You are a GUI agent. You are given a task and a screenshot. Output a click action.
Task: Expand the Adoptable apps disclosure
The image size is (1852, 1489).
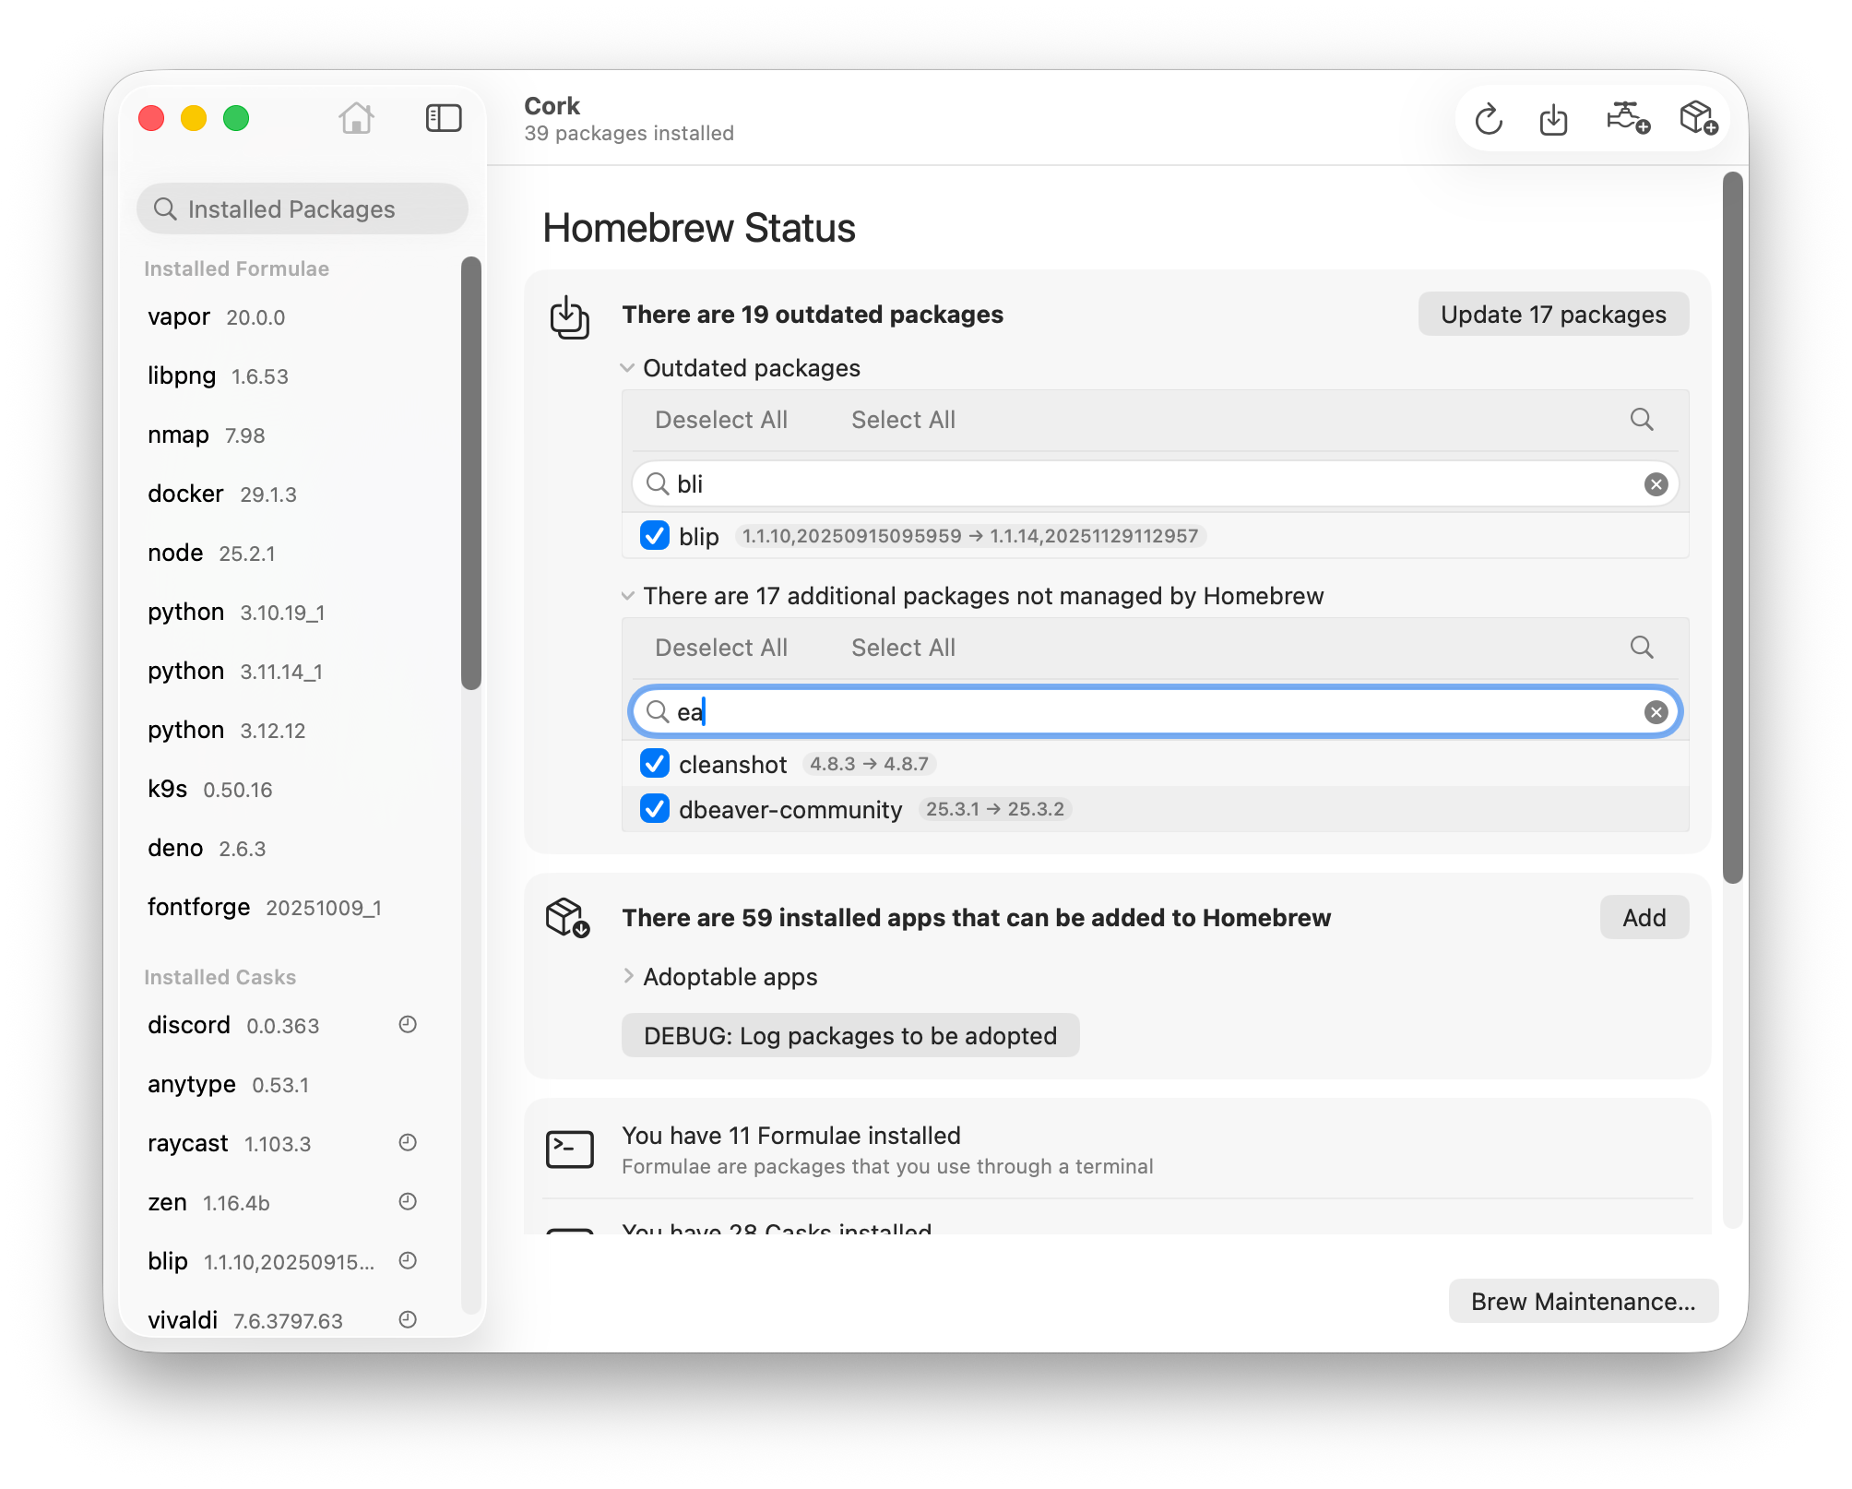pos(628,976)
